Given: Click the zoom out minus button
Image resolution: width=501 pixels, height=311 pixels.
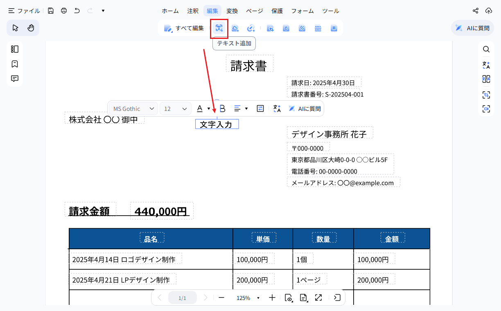Looking at the screenshot, I should (221, 297).
